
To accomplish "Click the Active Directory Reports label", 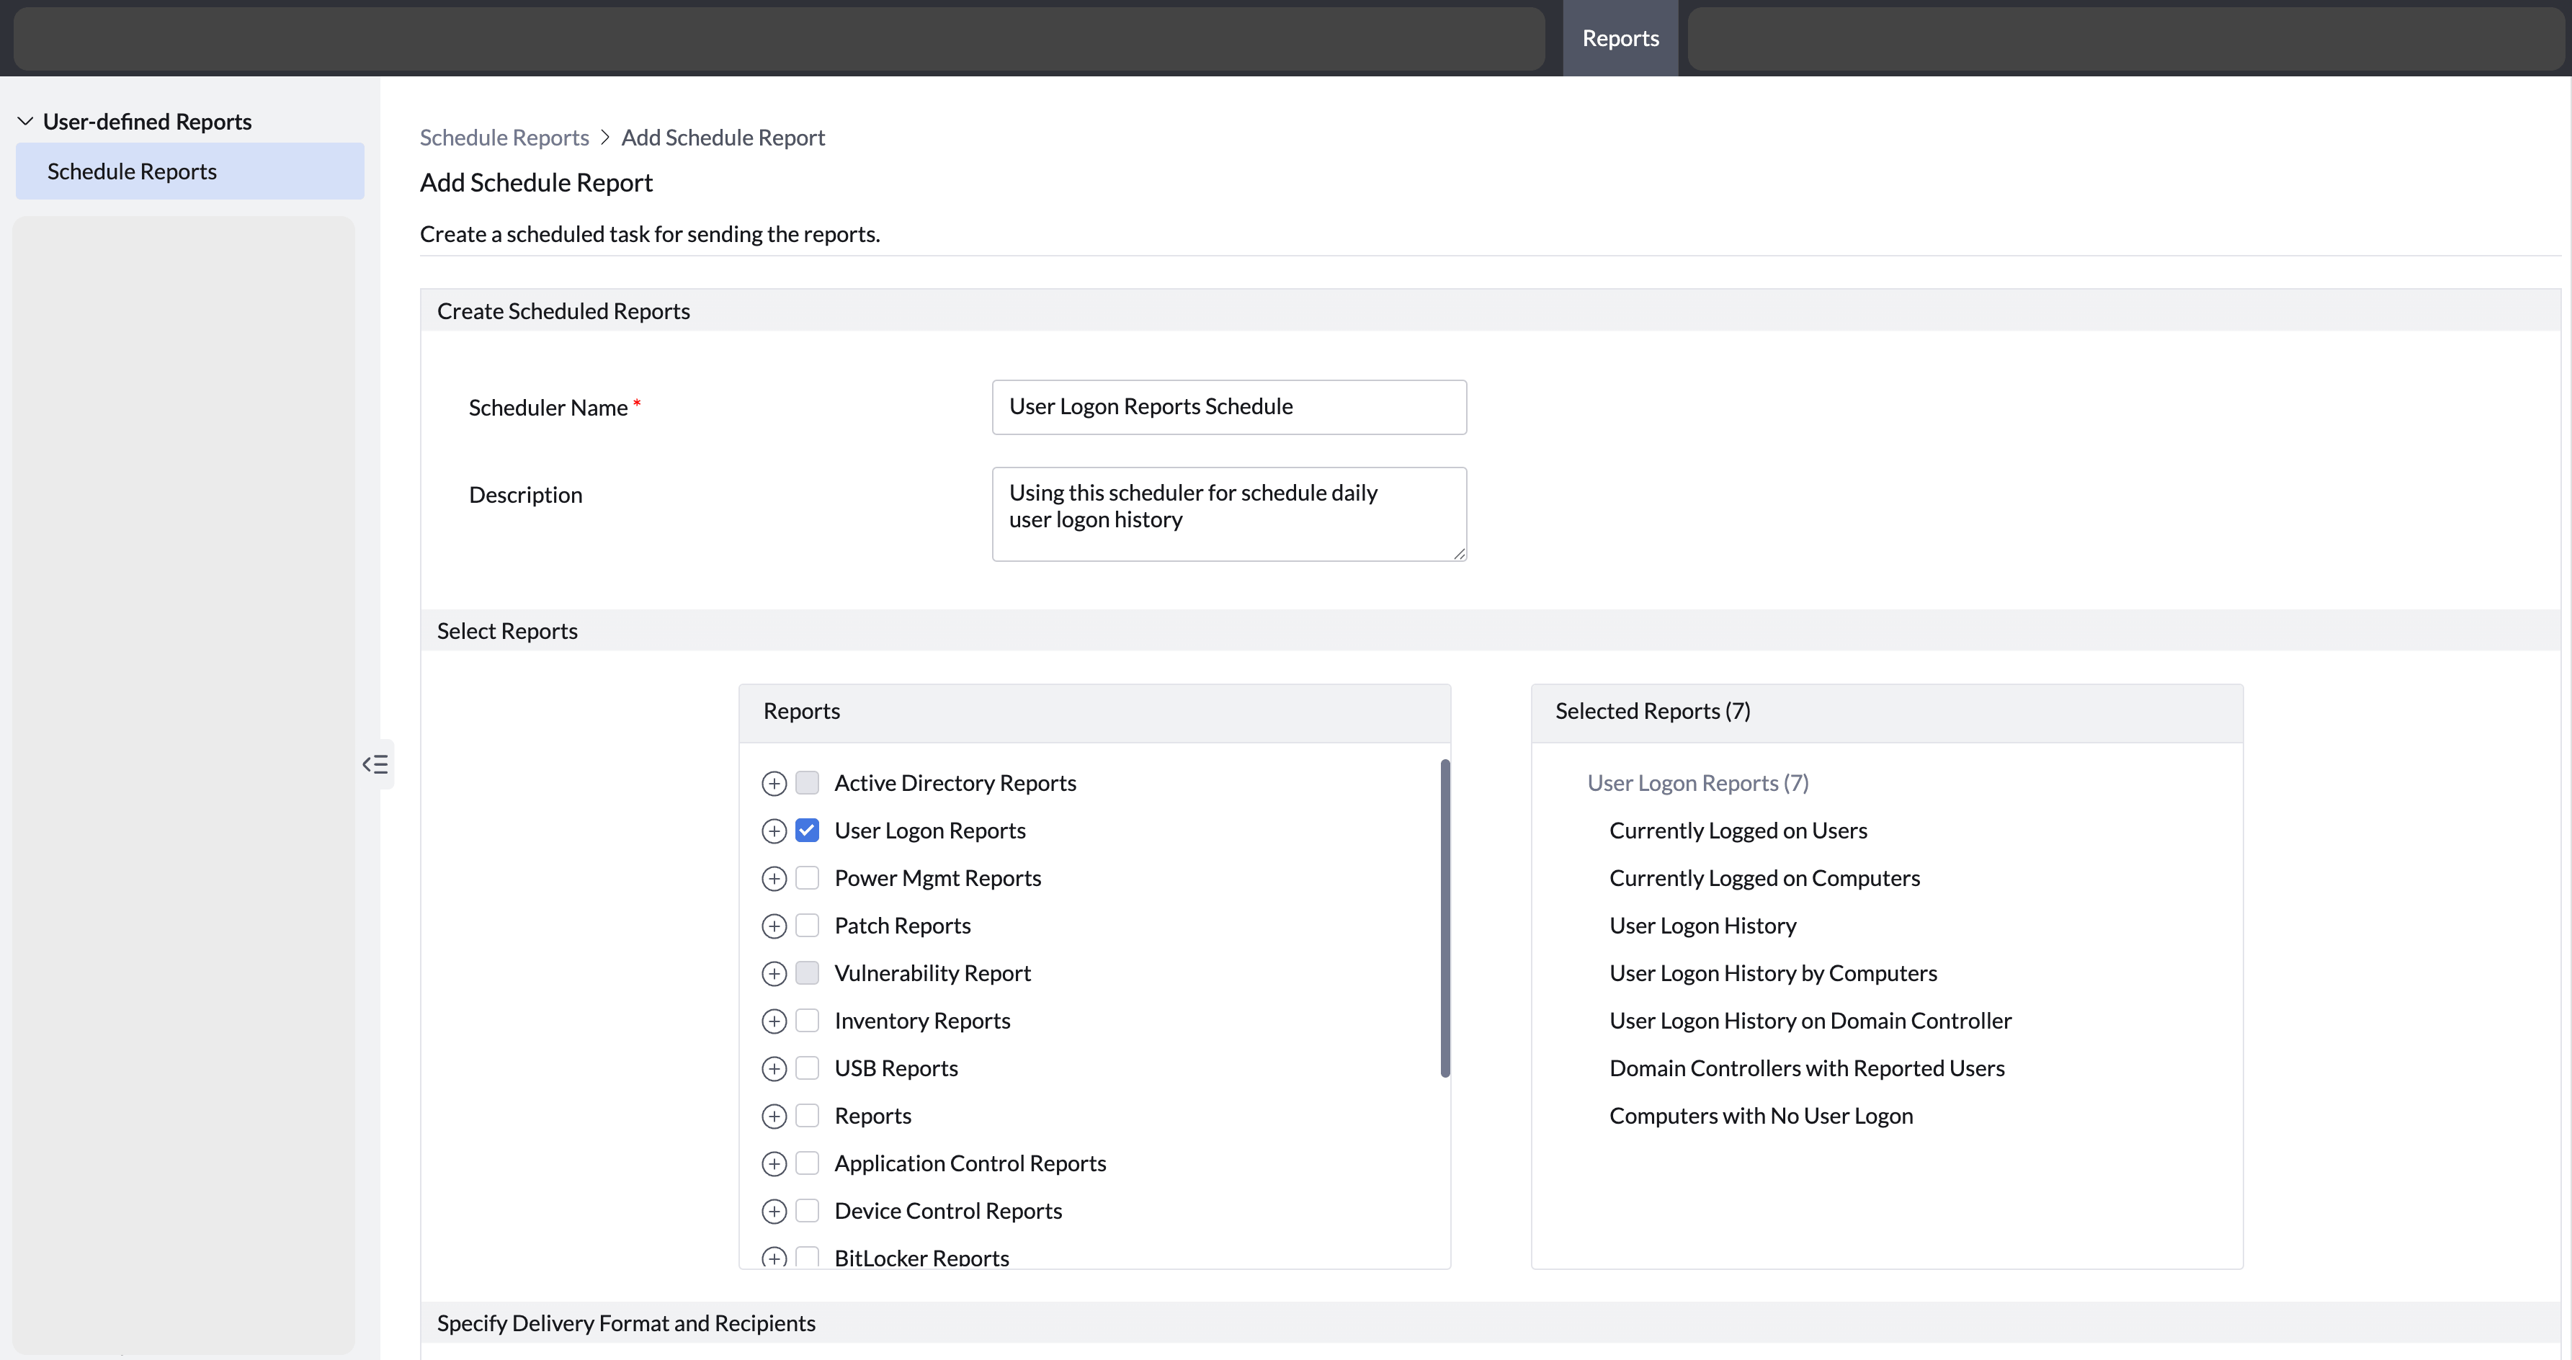I will (x=955, y=783).
